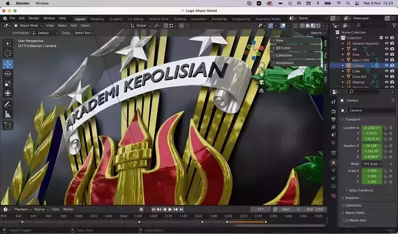Open the XYZ Euler rotation mode dropdown

click(x=372, y=164)
